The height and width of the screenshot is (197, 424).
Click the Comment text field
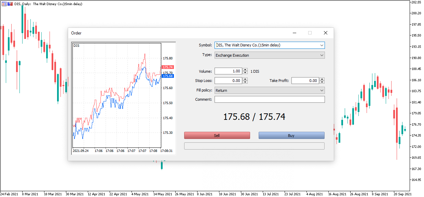(270, 99)
